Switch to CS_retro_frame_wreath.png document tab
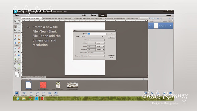 89,18
